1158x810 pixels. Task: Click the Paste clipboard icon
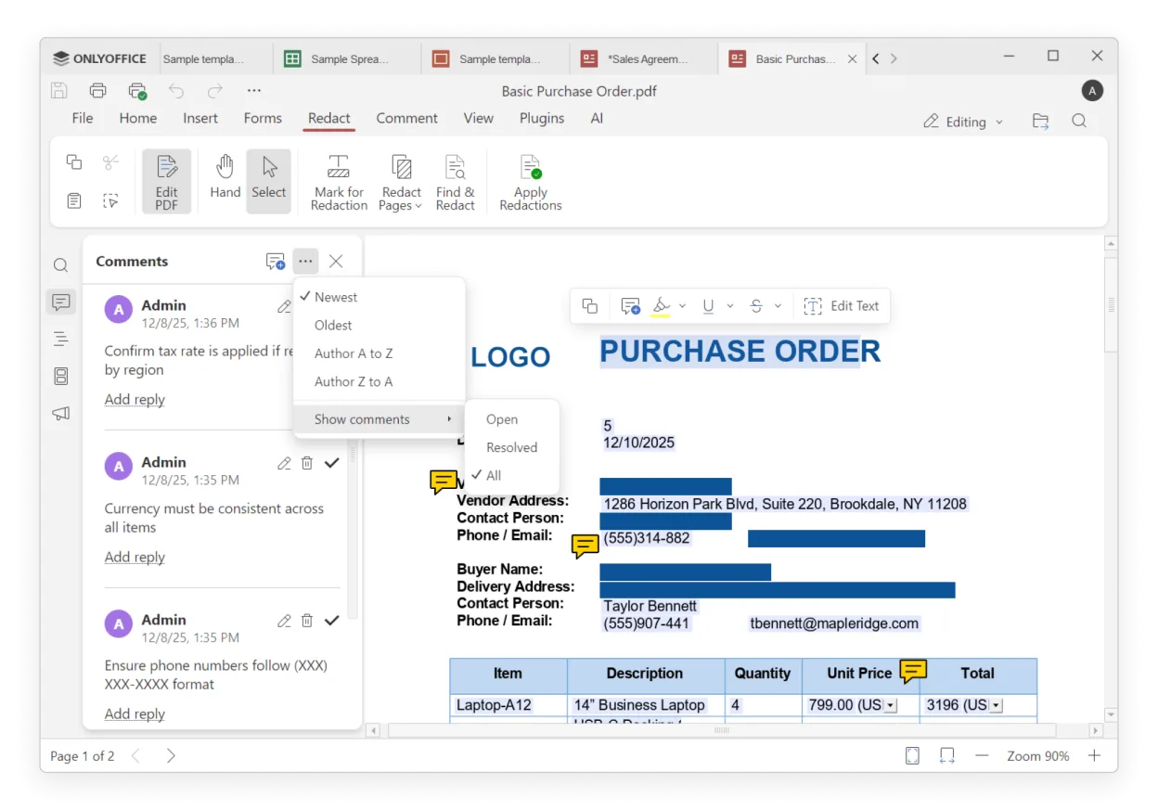[74, 200]
